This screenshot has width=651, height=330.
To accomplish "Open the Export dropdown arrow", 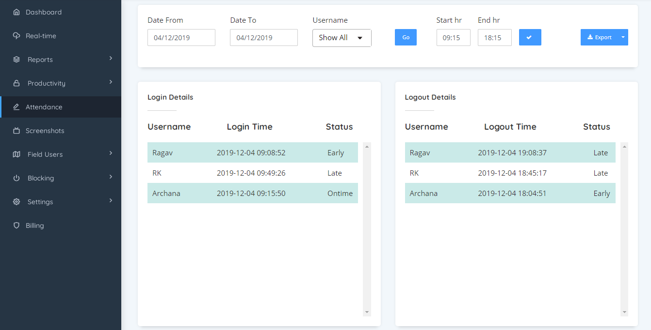I will (622, 37).
